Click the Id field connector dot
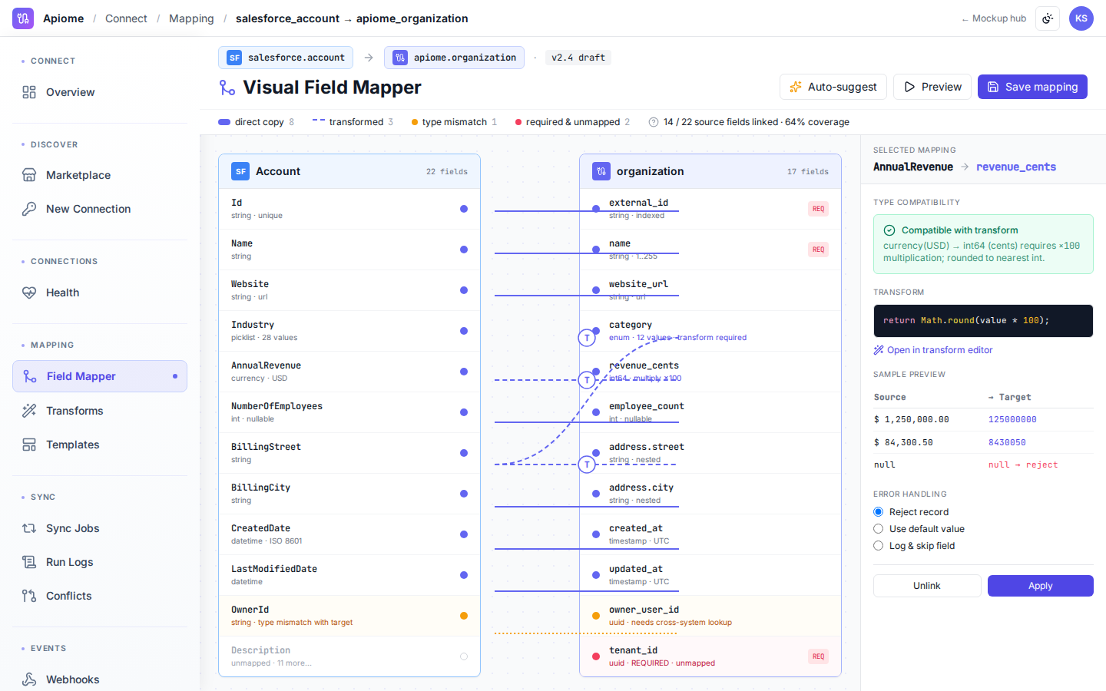1106x691 pixels. (x=464, y=209)
